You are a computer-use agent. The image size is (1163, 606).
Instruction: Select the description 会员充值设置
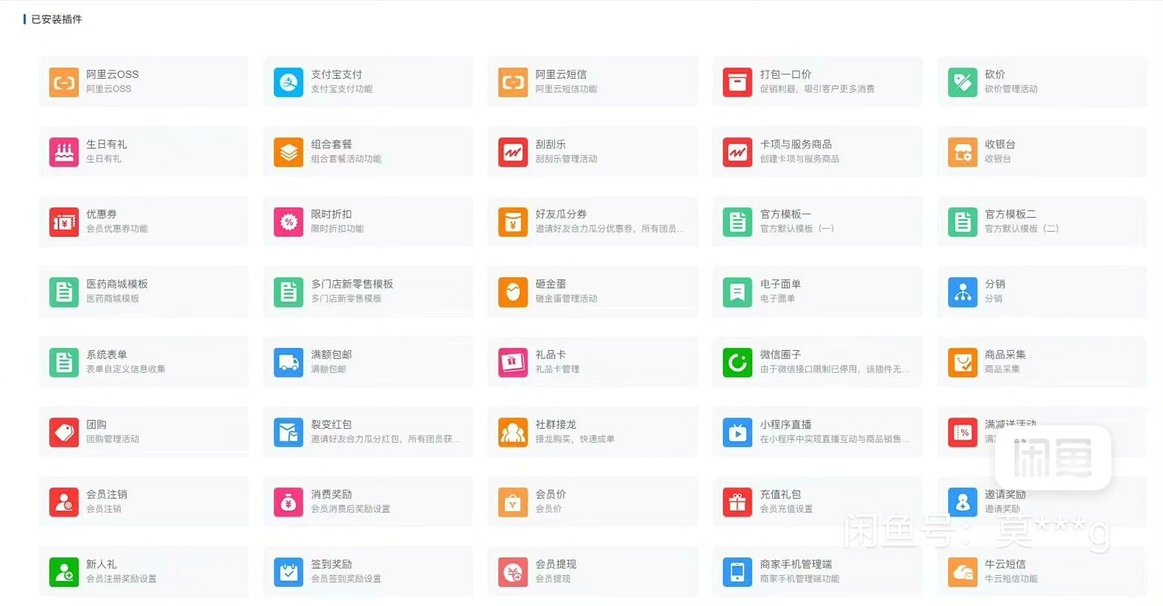(x=787, y=509)
